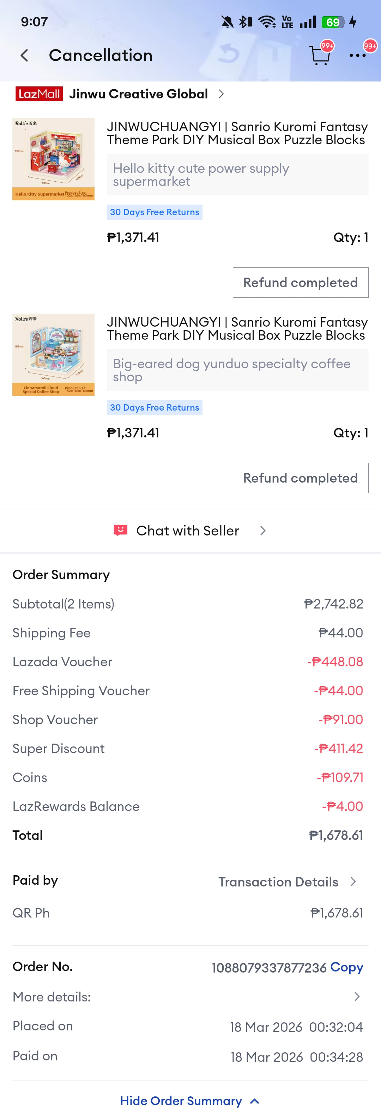Open Chat with Seller
381x1114 pixels.
point(188,531)
